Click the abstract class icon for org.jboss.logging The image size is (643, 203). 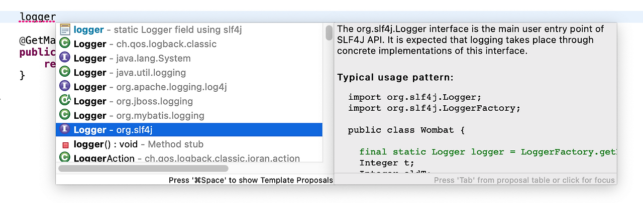point(64,101)
